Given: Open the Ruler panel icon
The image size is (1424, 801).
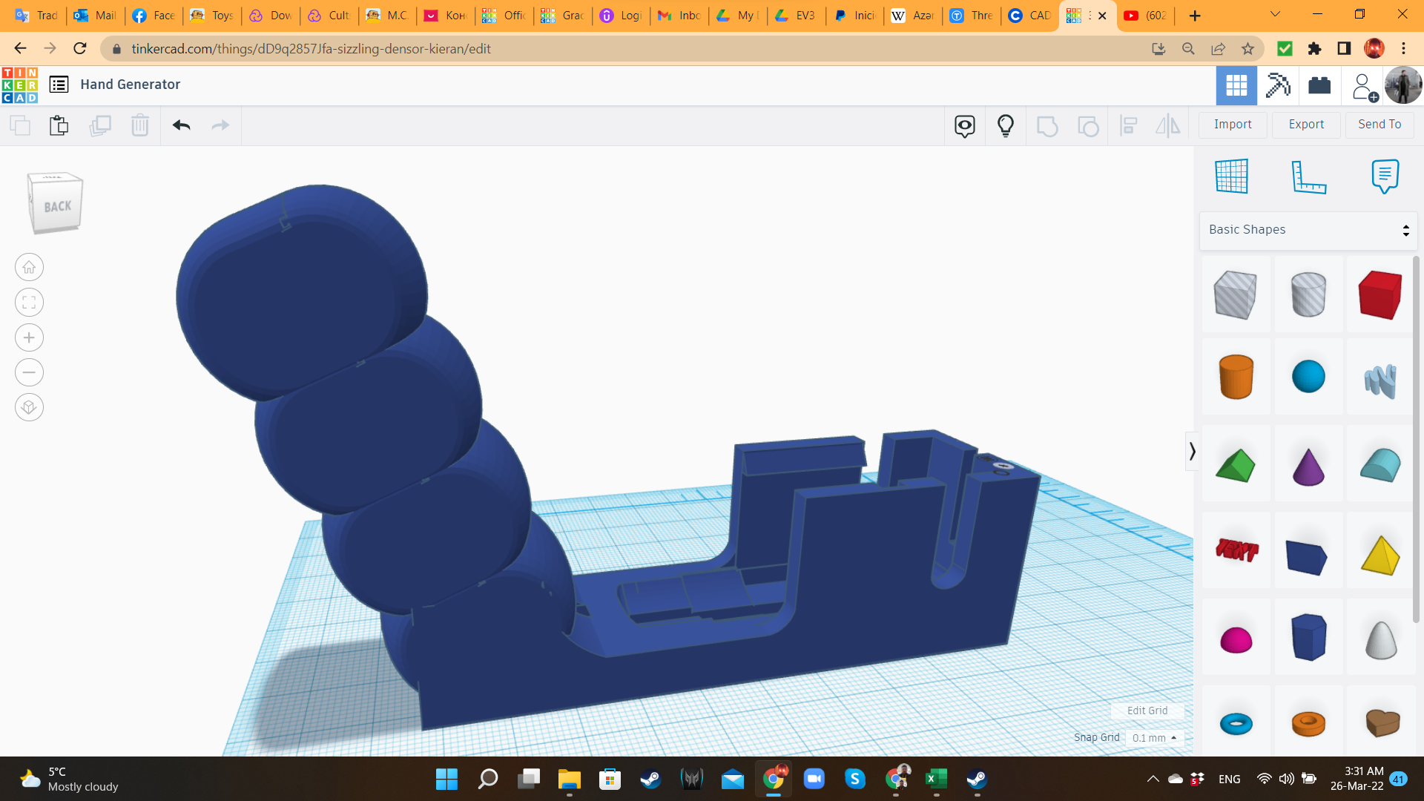Looking at the screenshot, I should 1308,177.
